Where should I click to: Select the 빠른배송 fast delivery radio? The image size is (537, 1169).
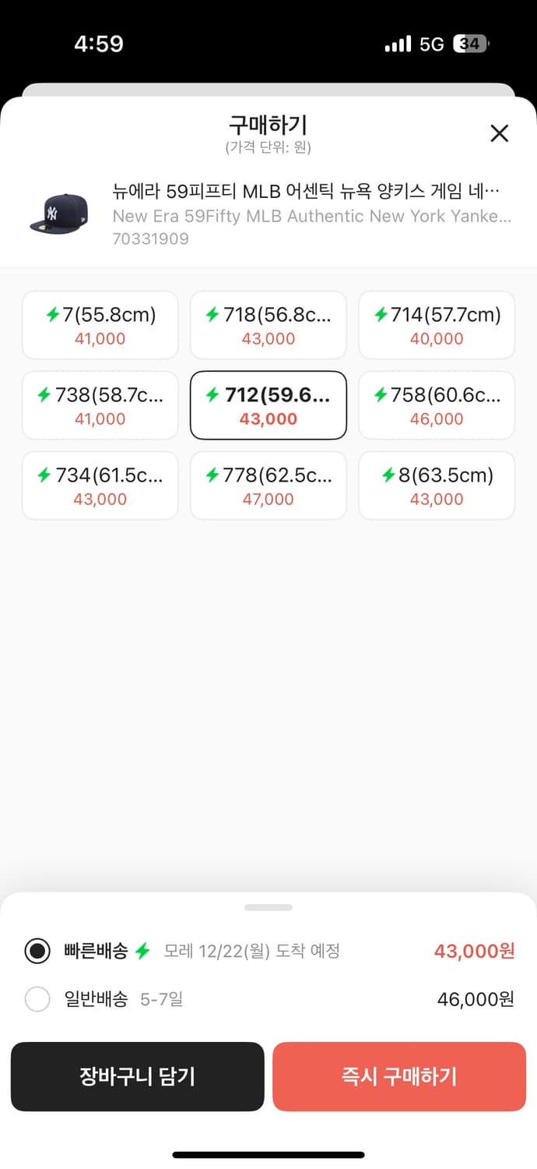click(x=37, y=951)
